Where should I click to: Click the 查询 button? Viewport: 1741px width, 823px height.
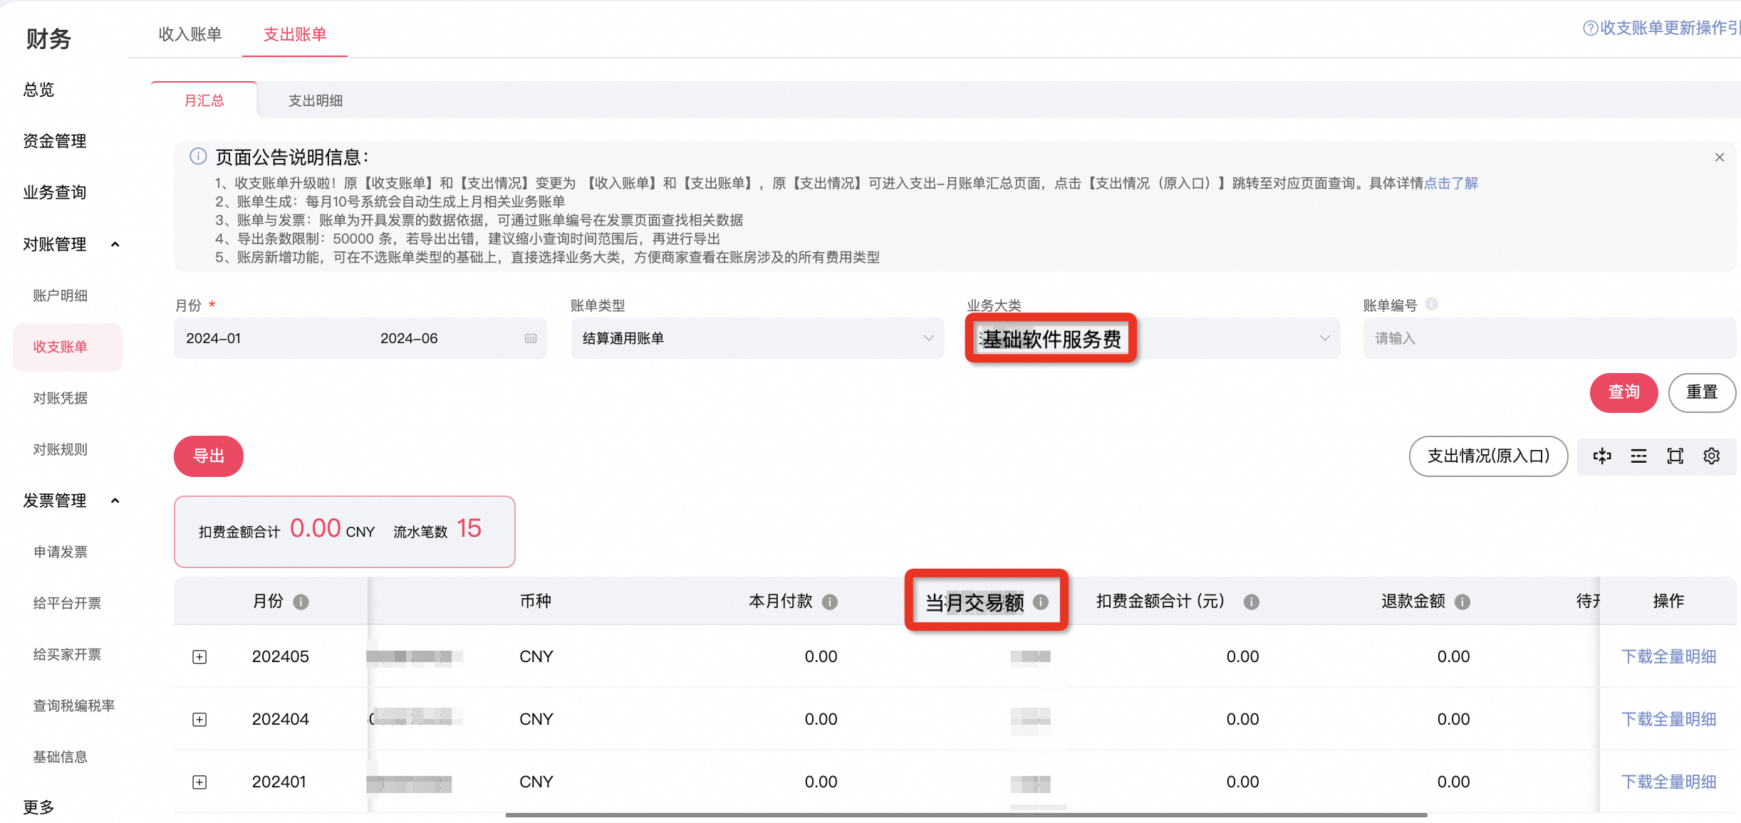tap(1623, 392)
